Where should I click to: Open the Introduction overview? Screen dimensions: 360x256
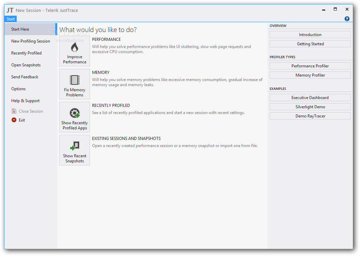coord(310,35)
